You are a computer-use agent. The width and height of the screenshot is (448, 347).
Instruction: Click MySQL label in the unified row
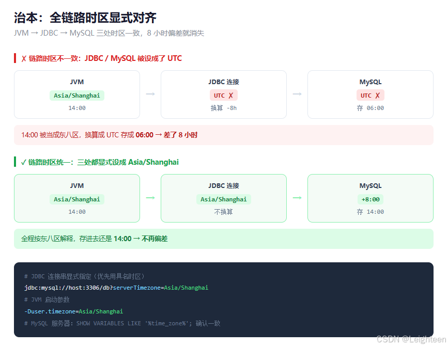[370, 186]
